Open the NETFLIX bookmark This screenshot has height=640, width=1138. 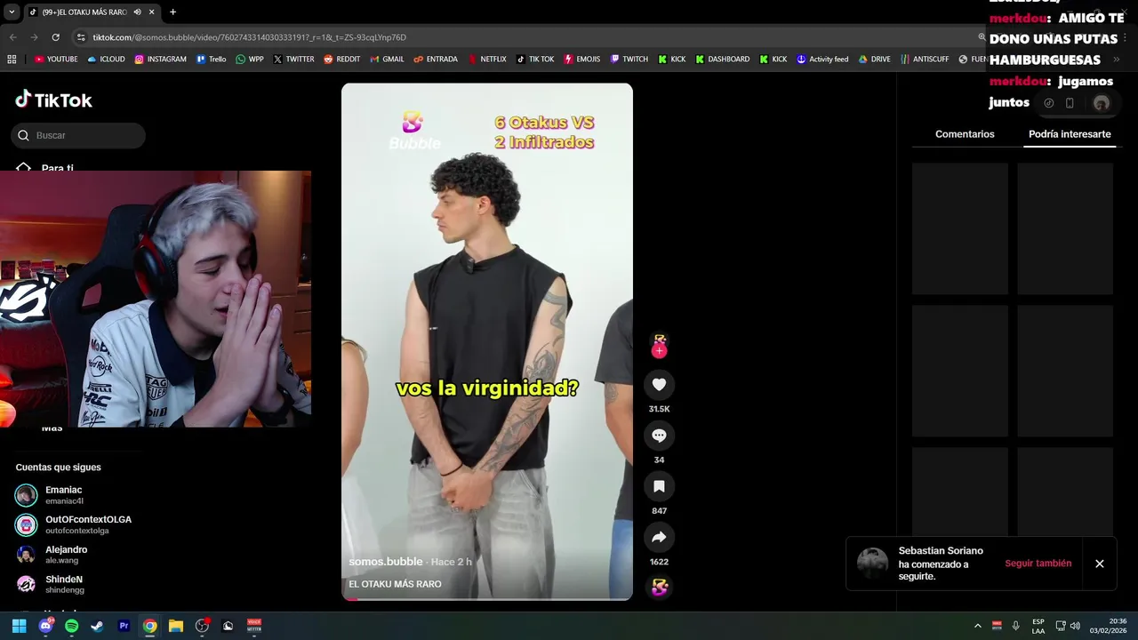[486, 60]
